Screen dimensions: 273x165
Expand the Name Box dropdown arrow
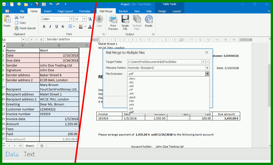23,40
